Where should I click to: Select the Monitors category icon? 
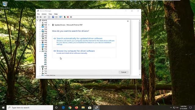click(x=43, y=45)
